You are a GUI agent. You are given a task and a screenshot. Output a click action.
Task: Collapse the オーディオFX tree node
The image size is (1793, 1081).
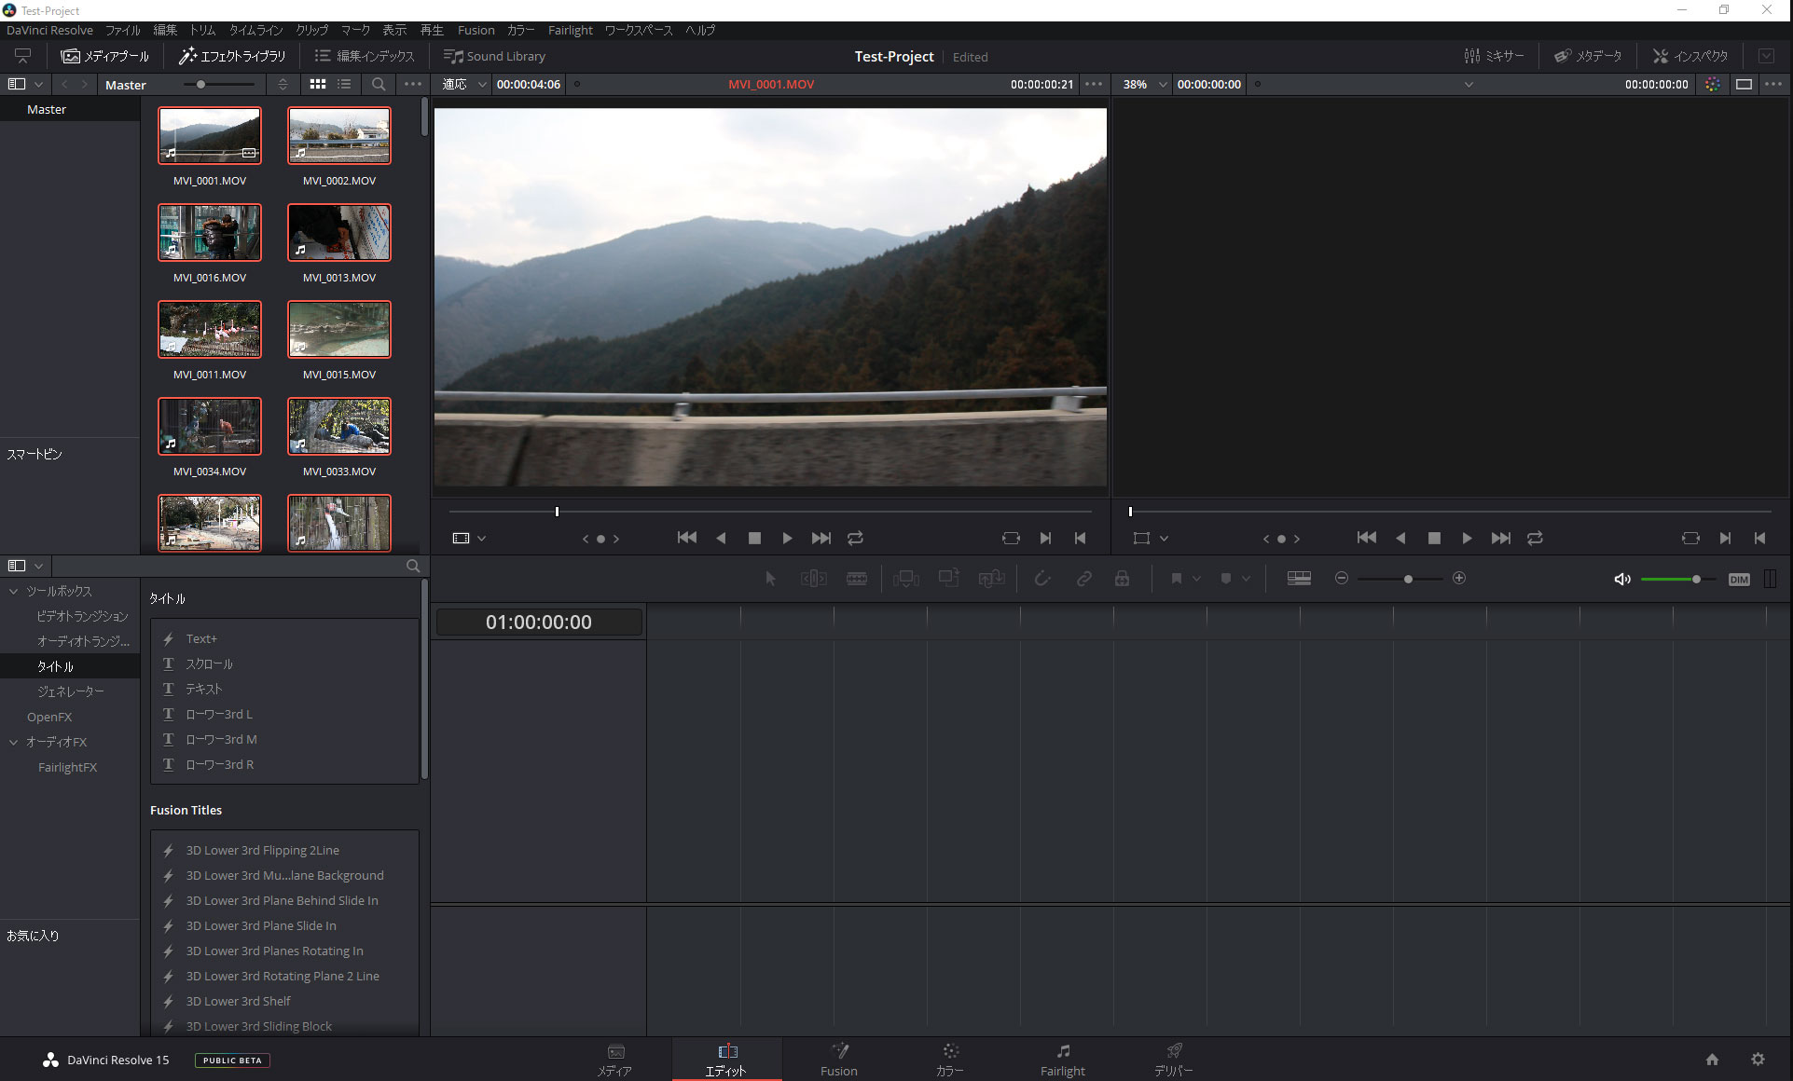[x=14, y=742]
